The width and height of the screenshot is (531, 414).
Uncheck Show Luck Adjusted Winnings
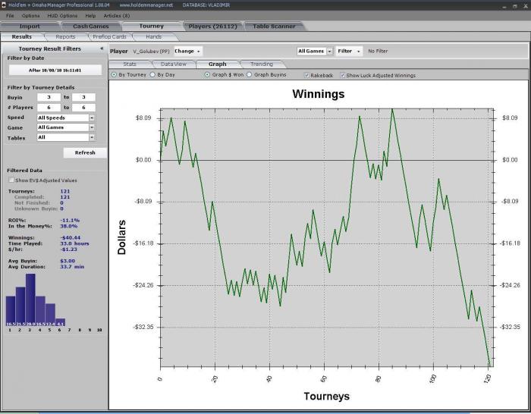(x=343, y=75)
